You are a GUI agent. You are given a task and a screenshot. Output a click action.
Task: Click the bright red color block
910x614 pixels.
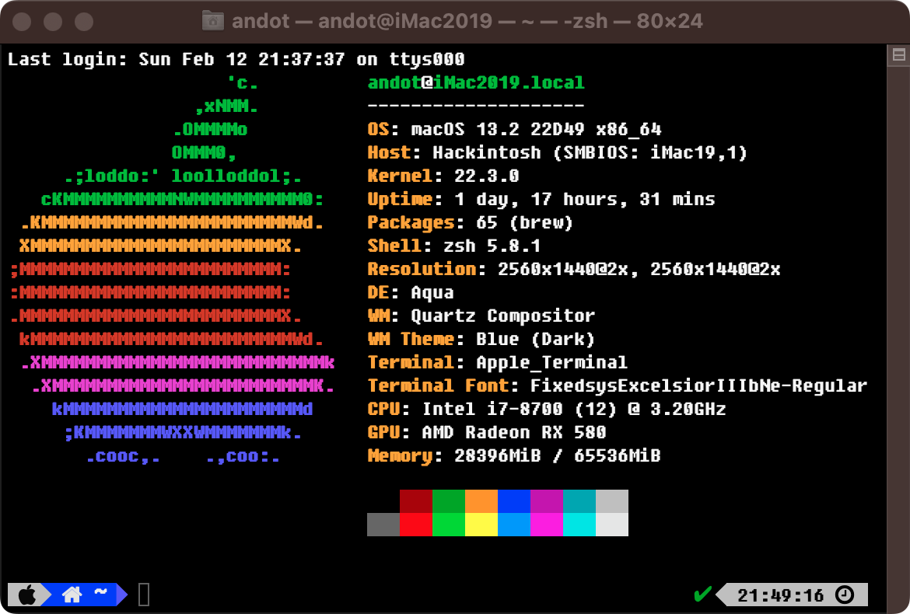(416, 525)
